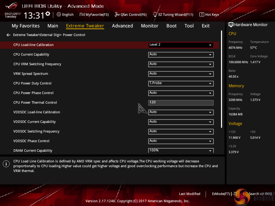Click the Hot Keys question mark icon
275x206 pixels.
pos(202,14)
